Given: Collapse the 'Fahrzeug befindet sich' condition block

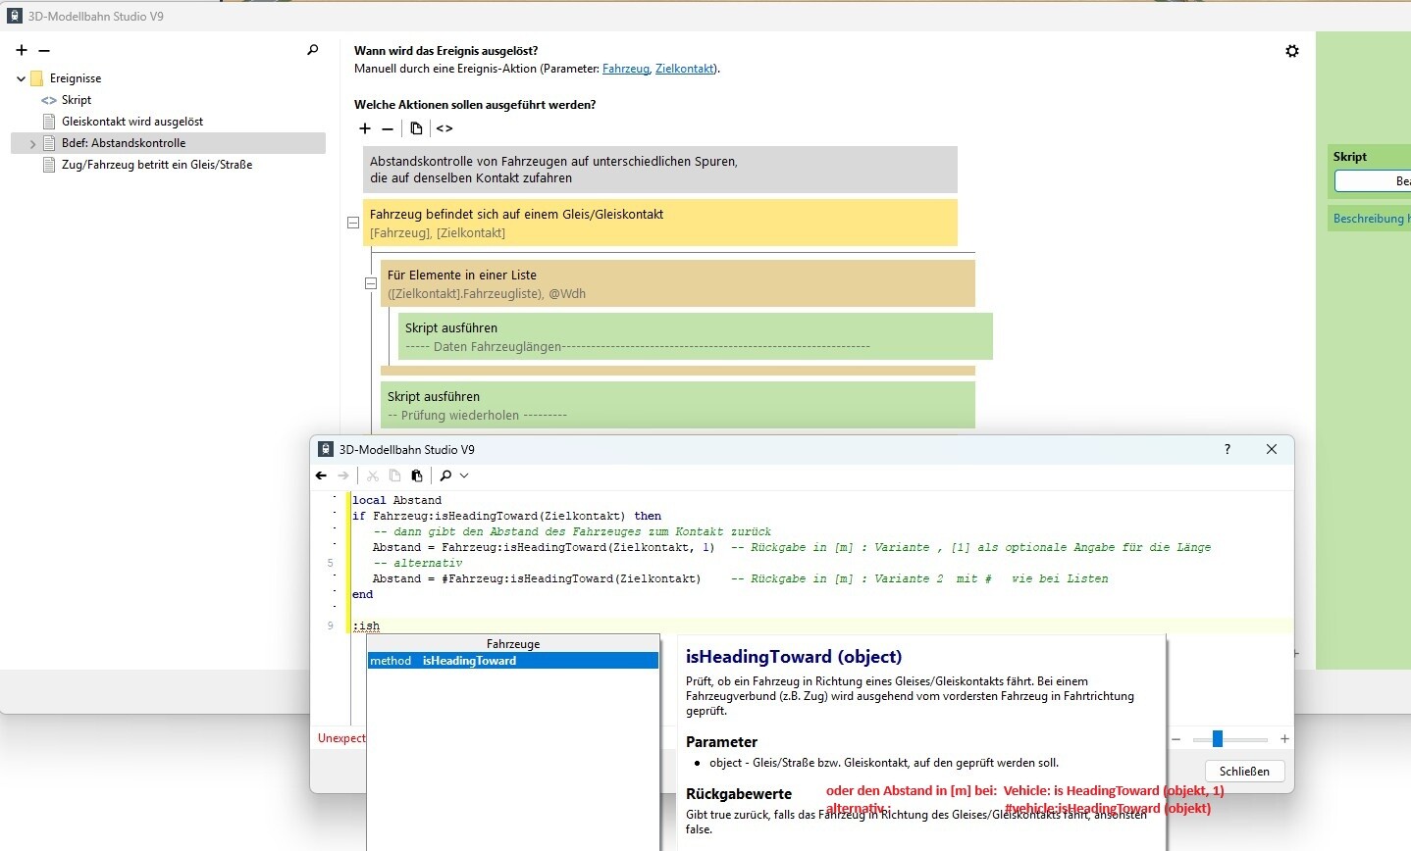Looking at the screenshot, I should pyautogui.click(x=353, y=223).
